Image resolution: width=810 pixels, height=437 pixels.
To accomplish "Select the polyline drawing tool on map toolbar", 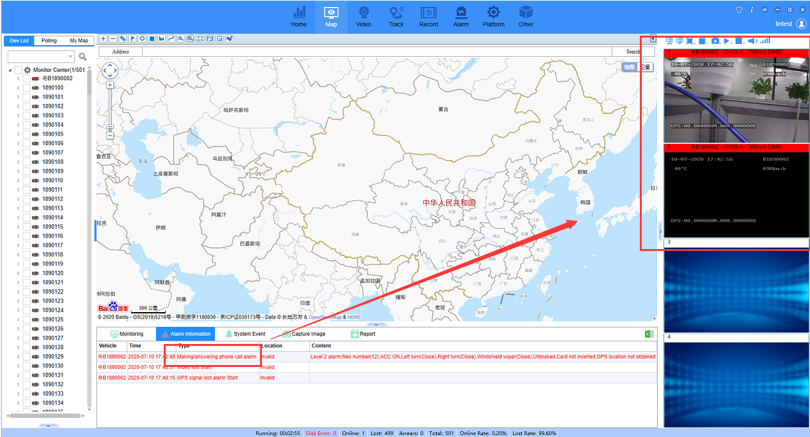I will (x=171, y=39).
